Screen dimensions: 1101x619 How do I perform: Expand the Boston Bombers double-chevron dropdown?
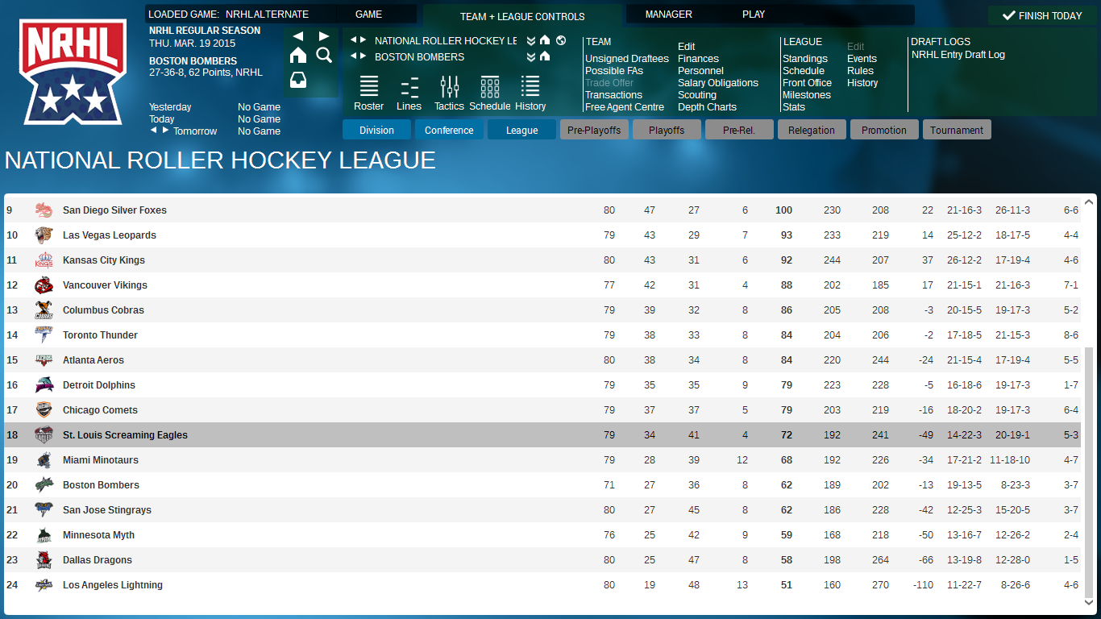click(531, 56)
